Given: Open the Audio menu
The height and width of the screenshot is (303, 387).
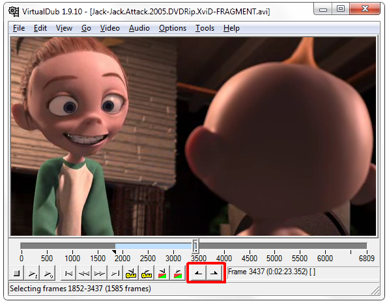Looking at the screenshot, I should point(139,28).
